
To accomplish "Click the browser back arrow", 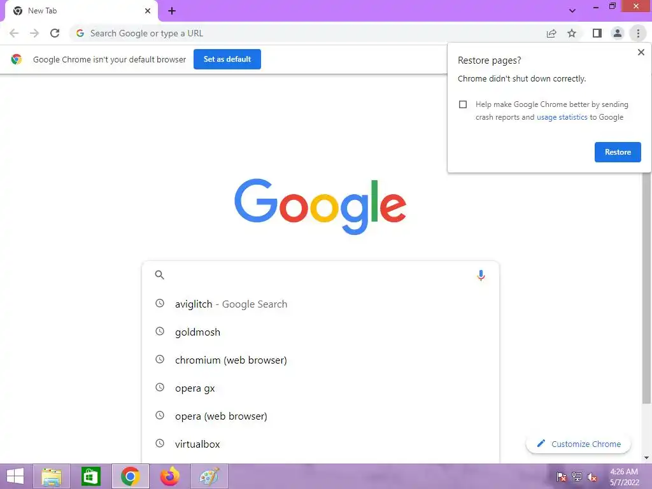I will [14, 33].
